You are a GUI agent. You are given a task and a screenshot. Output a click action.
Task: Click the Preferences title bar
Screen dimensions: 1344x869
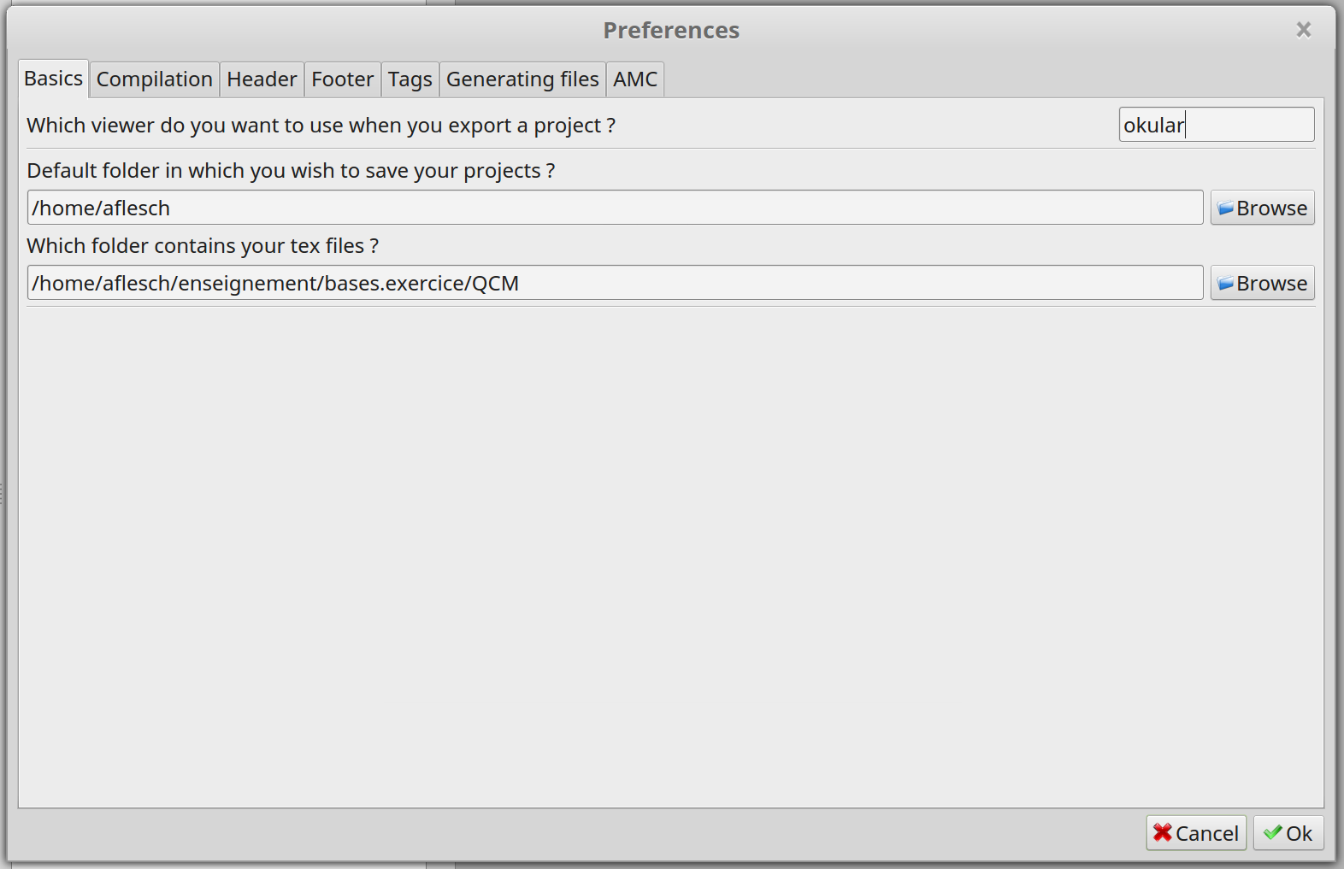671,30
